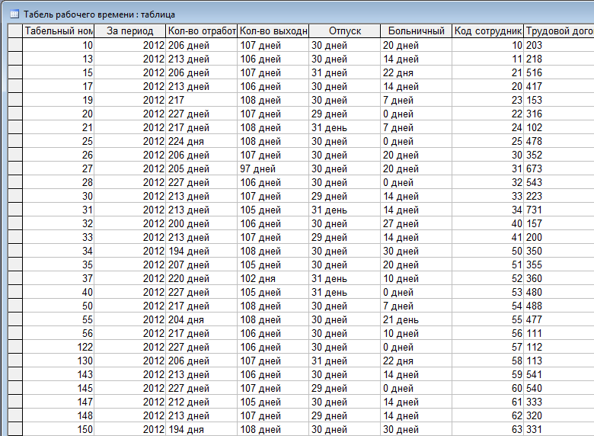This screenshot has height=436, width=594.
Task: Click the '224 дня' worked-days cell
Action: tap(202, 142)
